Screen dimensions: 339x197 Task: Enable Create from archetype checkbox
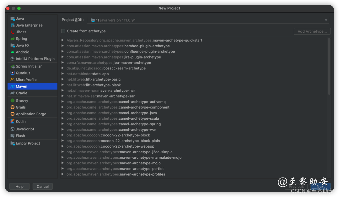point(63,31)
